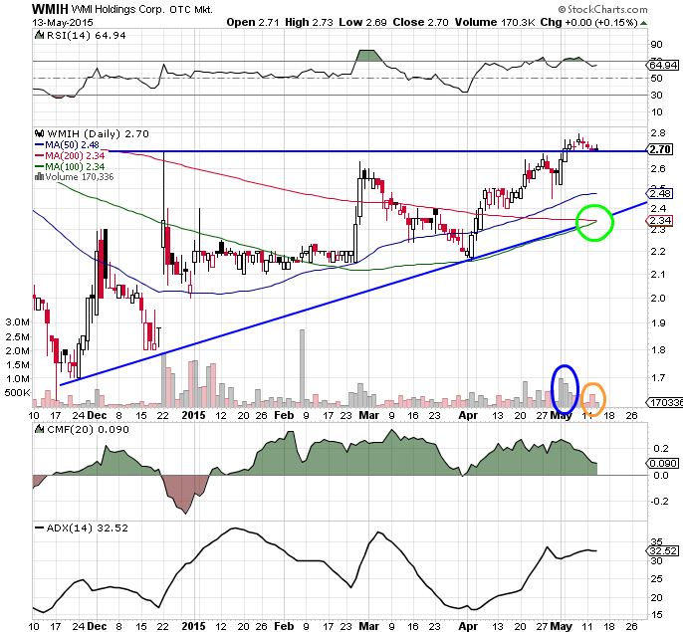Click the WMIH (Daily) 2.70 legend text
Viewport: 683px width, 632px height.
click(98, 133)
